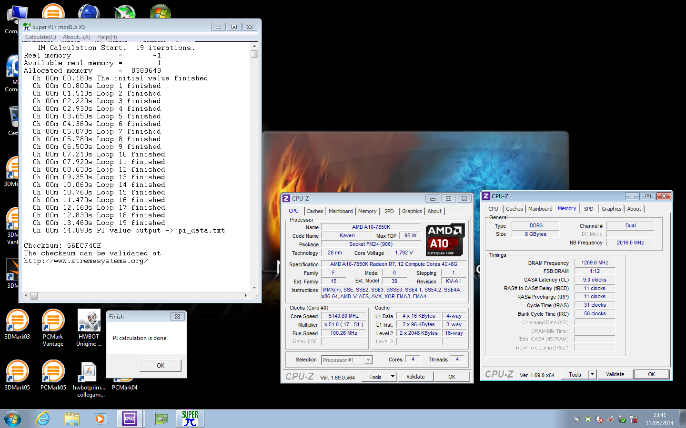Click Tools in the CPU-Z CPU window
686x428 pixels.
pos(375,377)
